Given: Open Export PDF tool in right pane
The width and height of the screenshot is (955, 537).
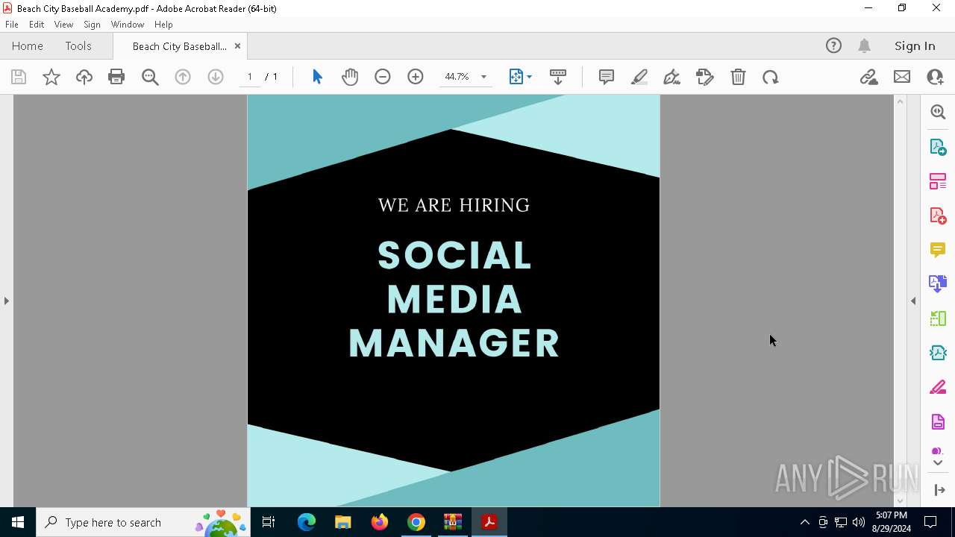Looking at the screenshot, I should (938, 147).
